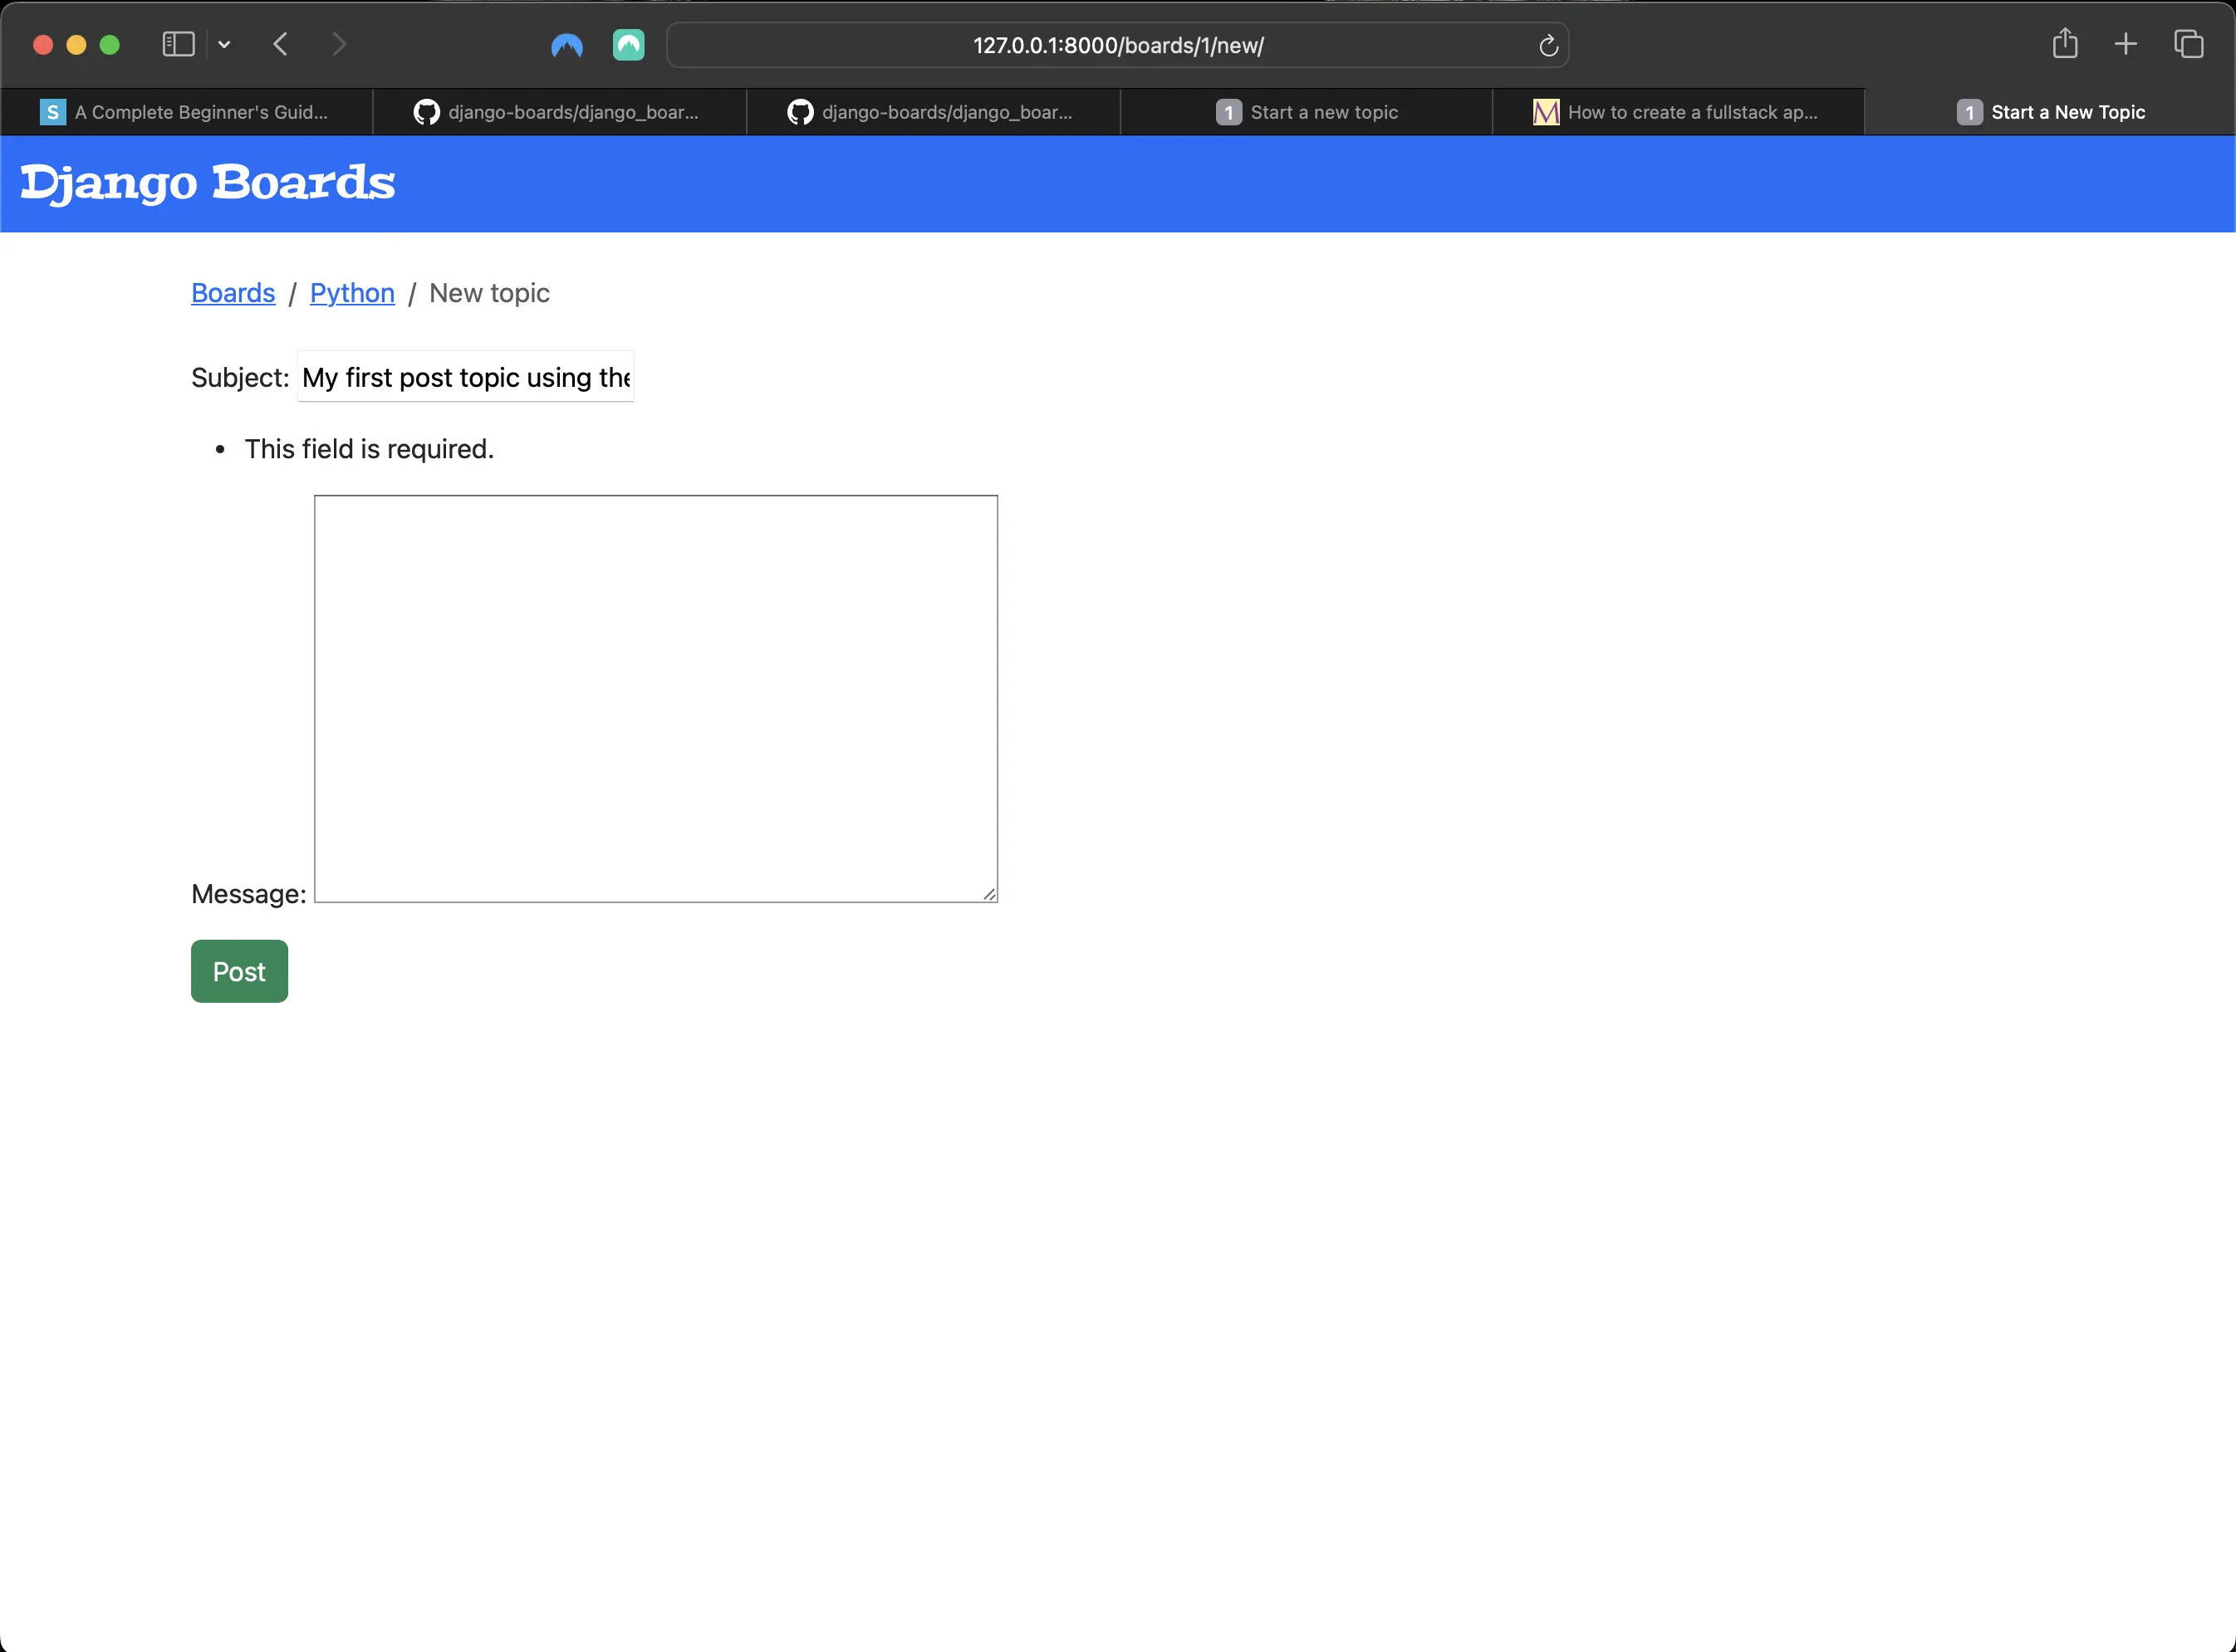The height and width of the screenshot is (1652, 2236).
Task: Open the green rounded extension icon
Action: click(x=628, y=45)
